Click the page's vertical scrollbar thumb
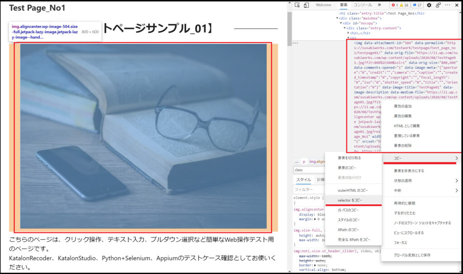The height and width of the screenshot is (274, 463). 289,28
